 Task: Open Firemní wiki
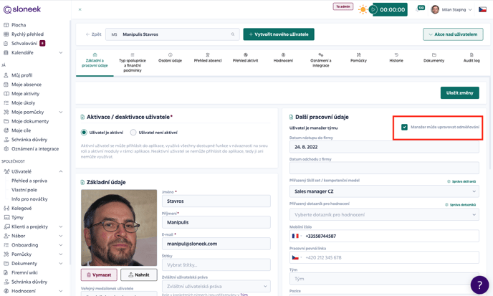pyautogui.click(x=24, y=272)
